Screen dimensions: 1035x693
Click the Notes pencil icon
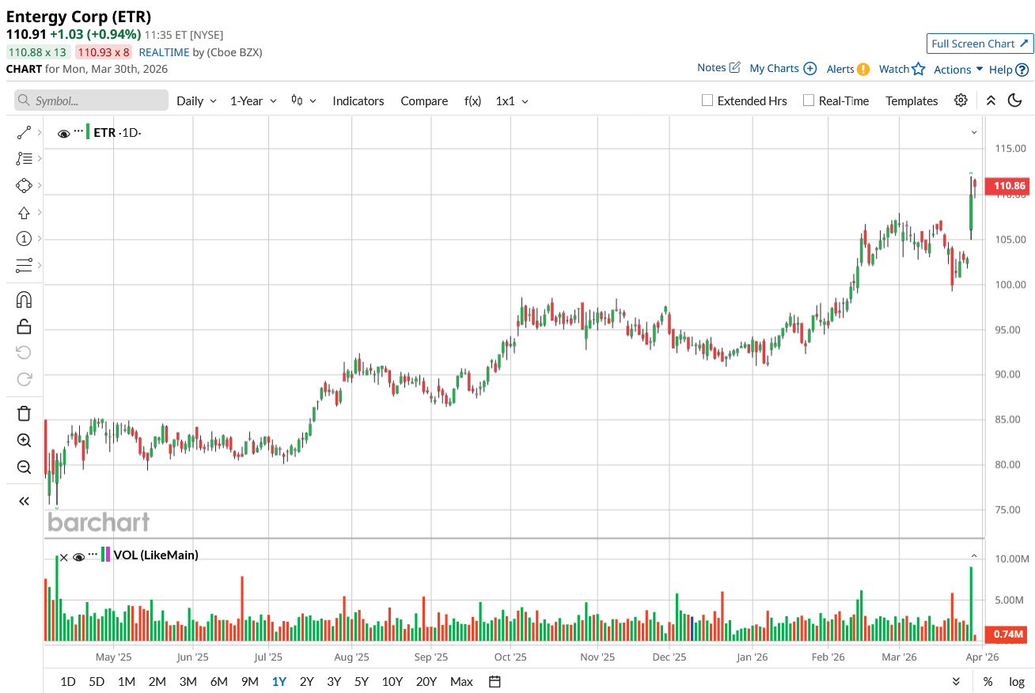click(734, 67)
